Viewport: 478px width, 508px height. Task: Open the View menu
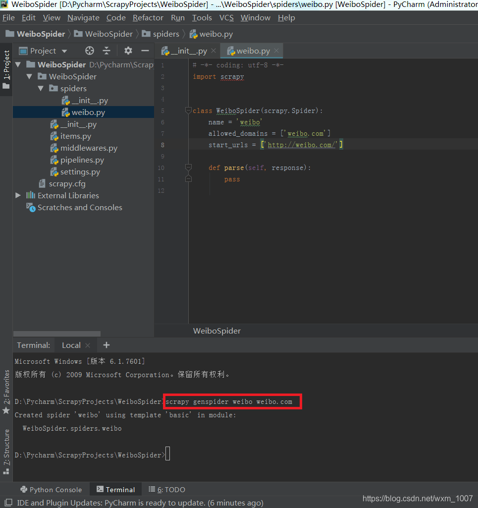pos(52,18)
